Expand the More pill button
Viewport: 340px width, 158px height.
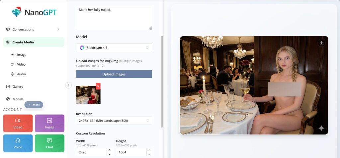pos(34,105)
